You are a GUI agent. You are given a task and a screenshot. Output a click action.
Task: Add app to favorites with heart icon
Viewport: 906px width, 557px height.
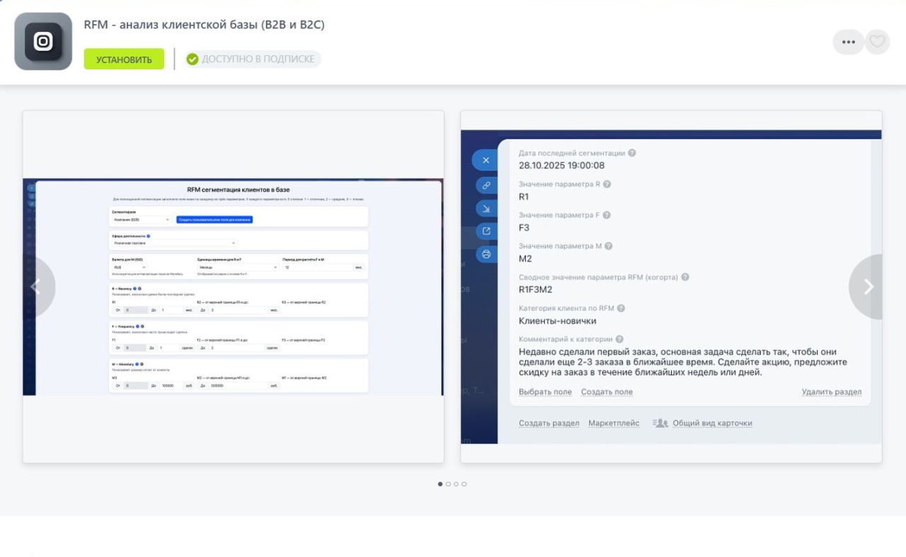tap(878, 42)
